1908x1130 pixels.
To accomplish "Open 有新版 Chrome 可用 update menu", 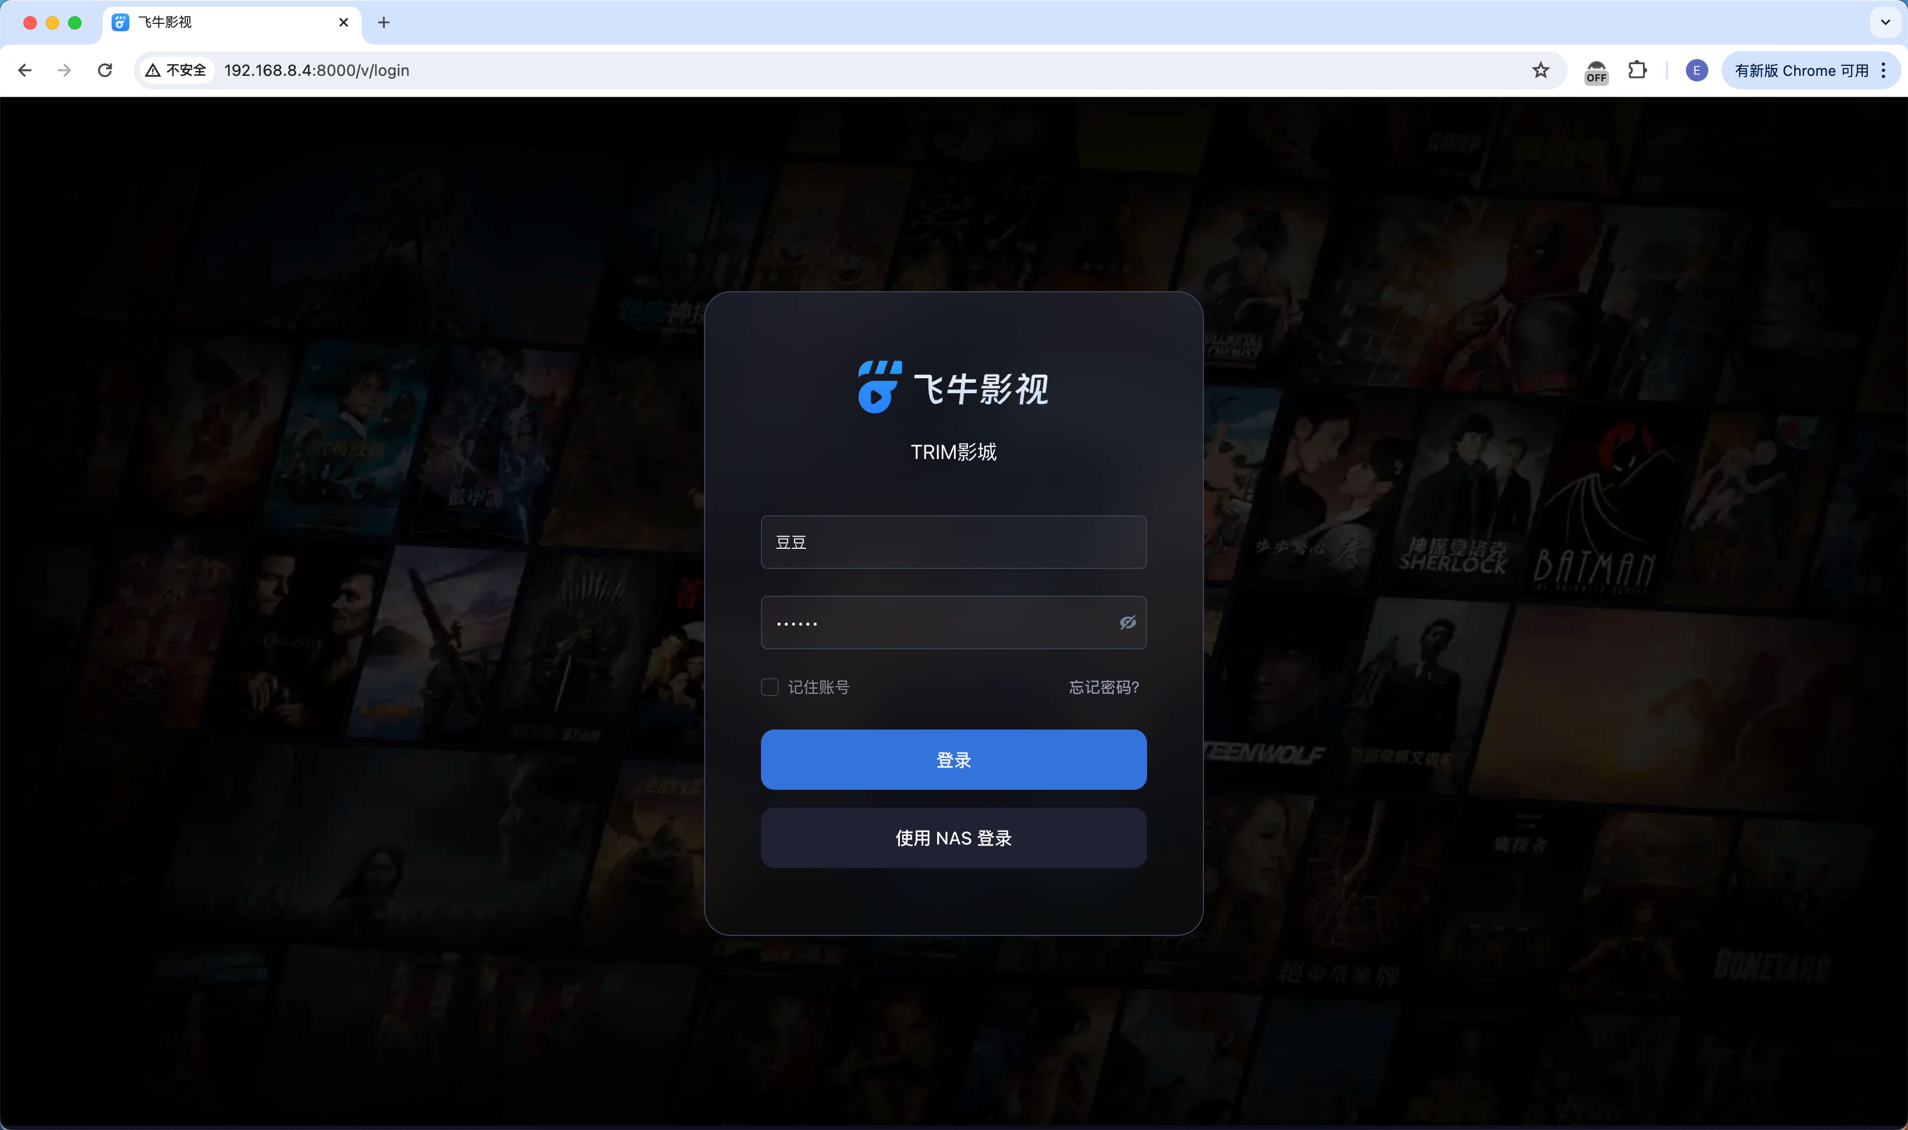I will [1801, 70].
